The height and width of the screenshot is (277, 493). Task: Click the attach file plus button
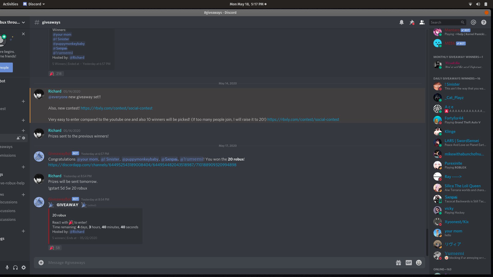[x=41, y=263]
